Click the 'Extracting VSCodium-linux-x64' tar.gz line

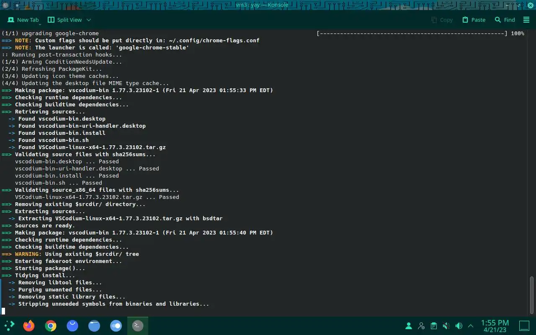pos(115,219)
